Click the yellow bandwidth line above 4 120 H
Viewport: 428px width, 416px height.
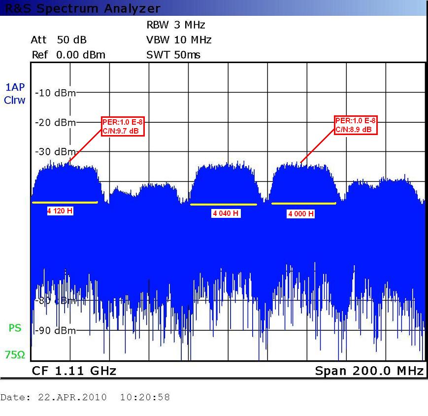[x=65, y=202]
